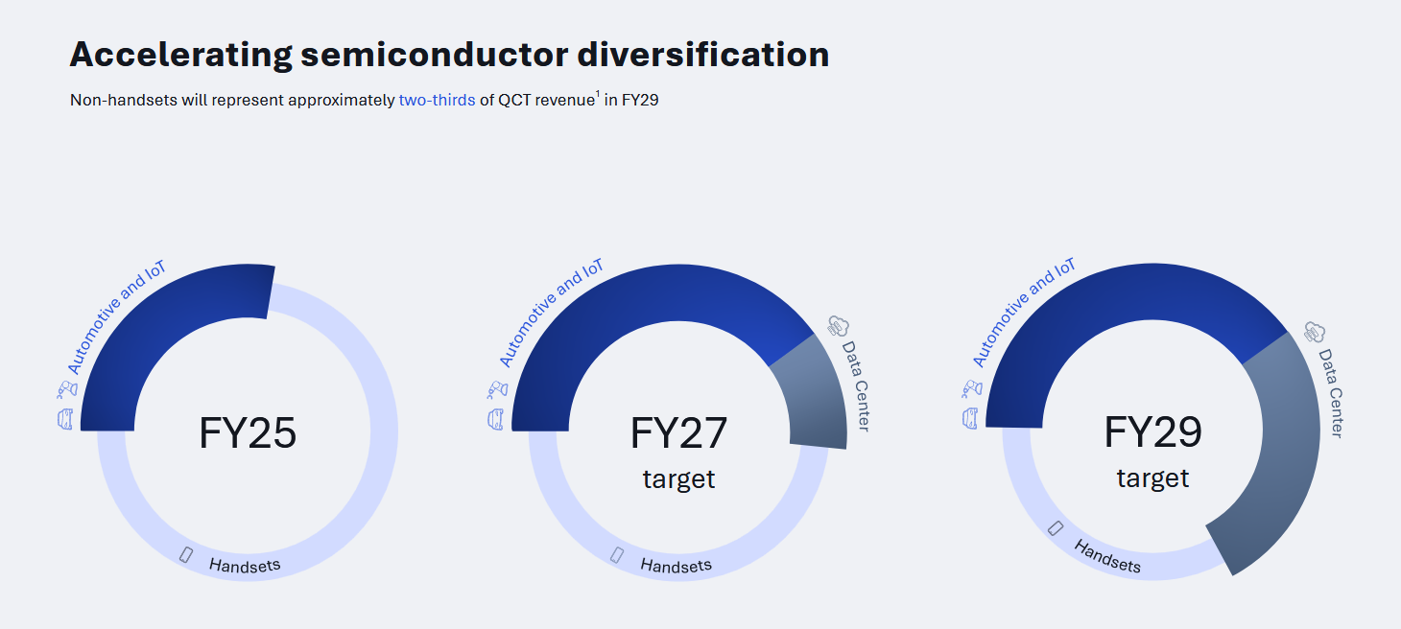Click the "FY25" center label
The width and height of the screenshot is (1401, 629).
248,432
